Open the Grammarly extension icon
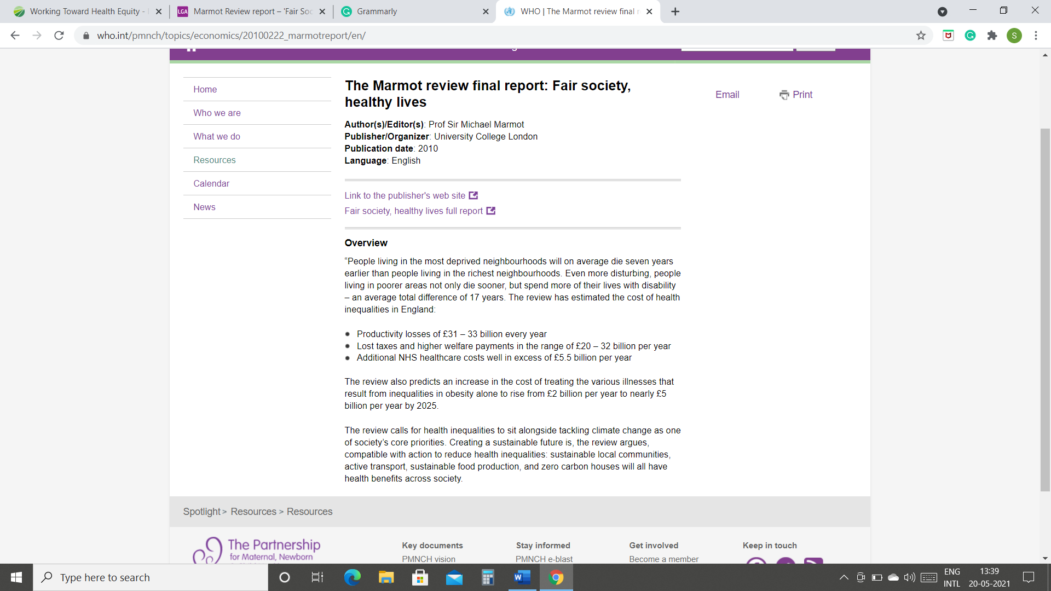 [x=970, y=36]
